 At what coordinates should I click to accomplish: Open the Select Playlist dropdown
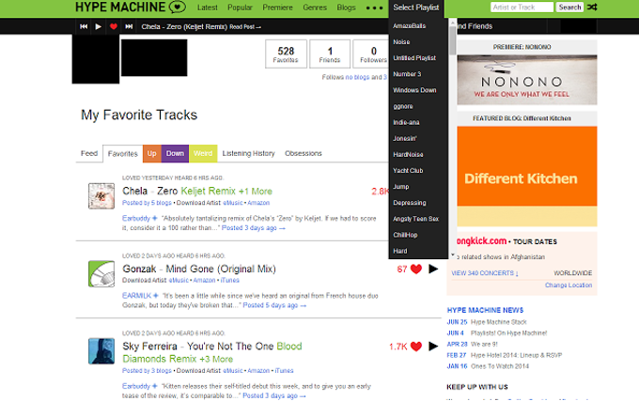(416, 8)
